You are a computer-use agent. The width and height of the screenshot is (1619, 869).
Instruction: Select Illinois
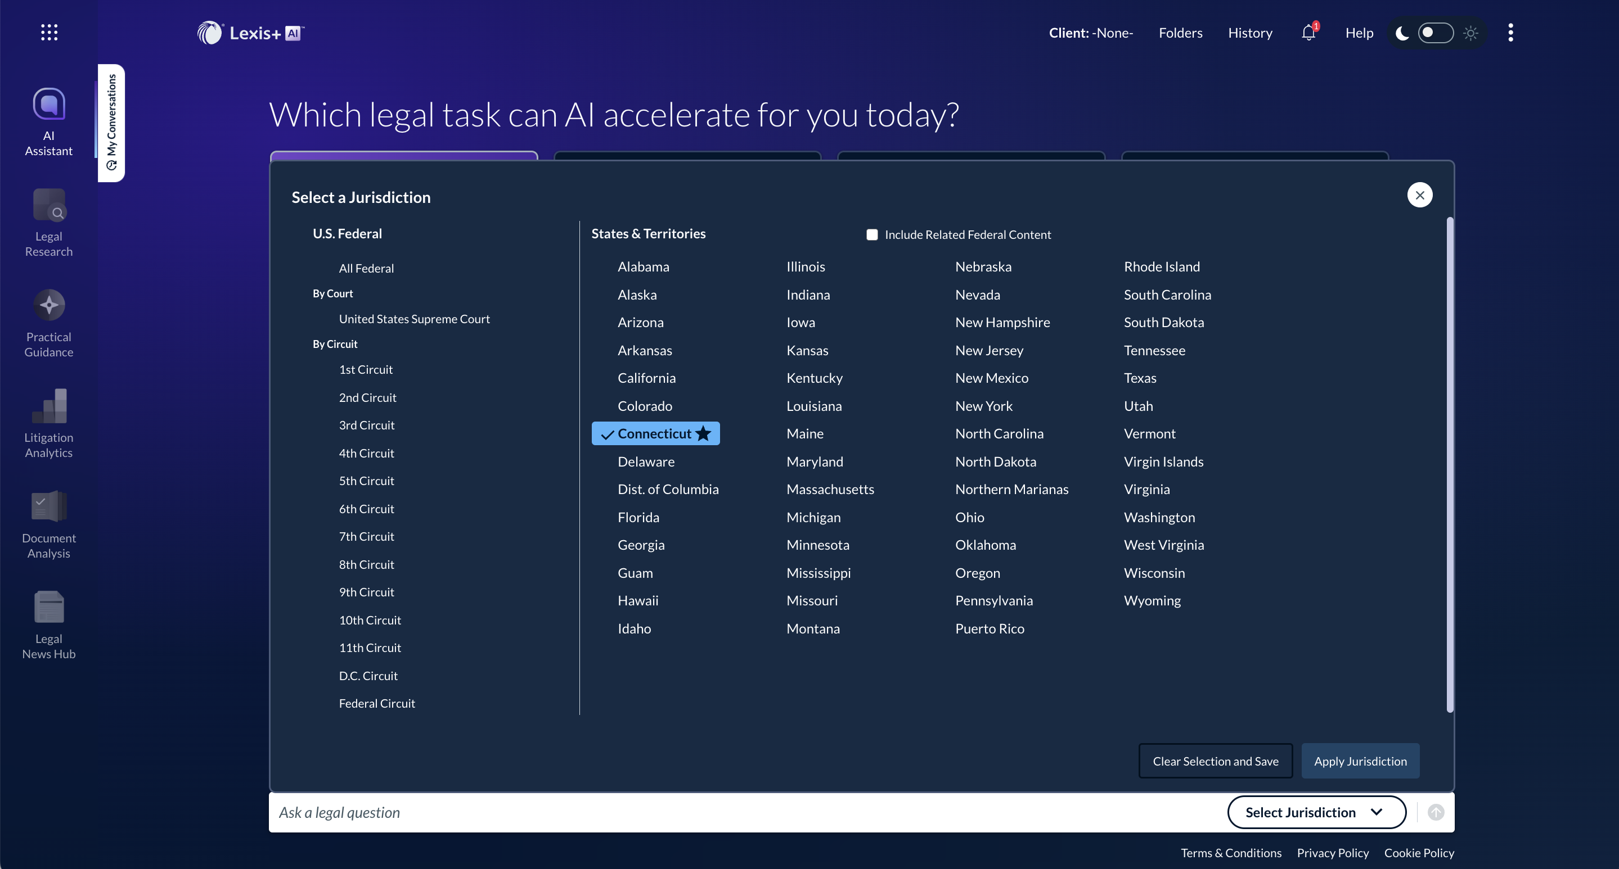pyautogui.click(x=806, y=266)
